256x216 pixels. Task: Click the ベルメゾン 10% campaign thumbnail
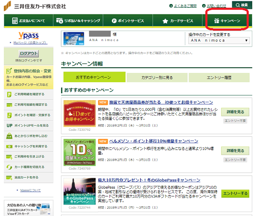(80, 153)
